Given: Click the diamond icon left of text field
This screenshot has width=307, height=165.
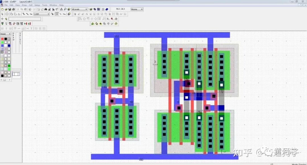Looking at the screenshot, I should coord(2,19).
